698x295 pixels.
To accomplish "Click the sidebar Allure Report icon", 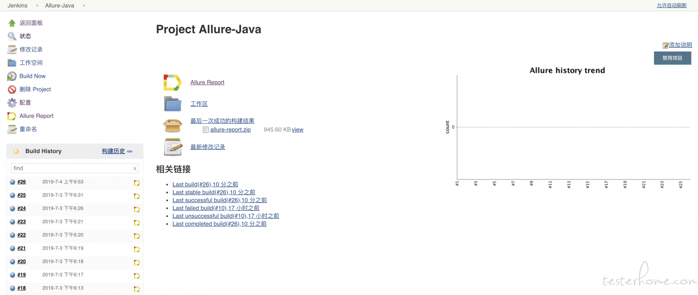I will [x=12, y=116].
